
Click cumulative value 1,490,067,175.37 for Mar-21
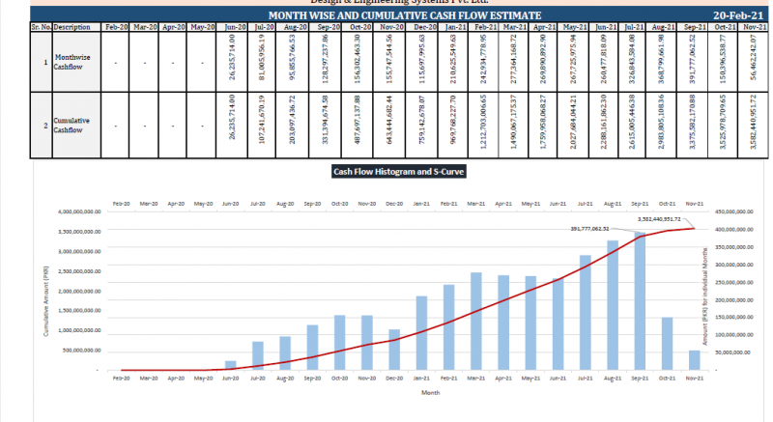coord(514,122)
